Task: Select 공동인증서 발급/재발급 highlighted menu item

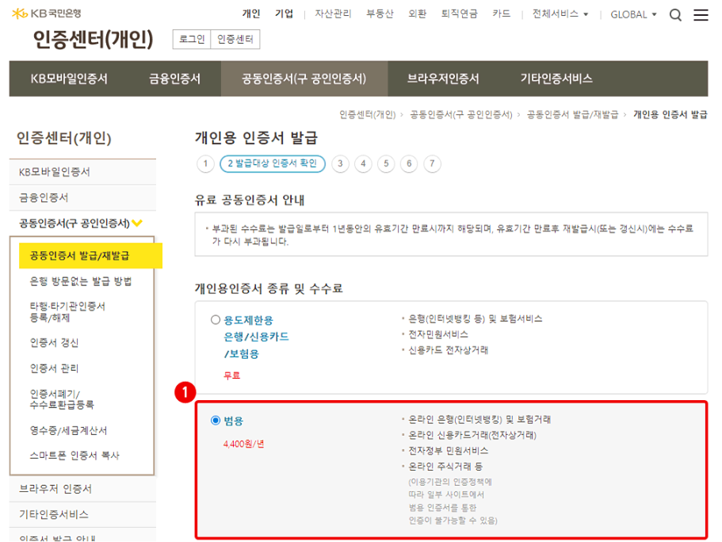Action: pyautogui.click(x=90, y=256)
